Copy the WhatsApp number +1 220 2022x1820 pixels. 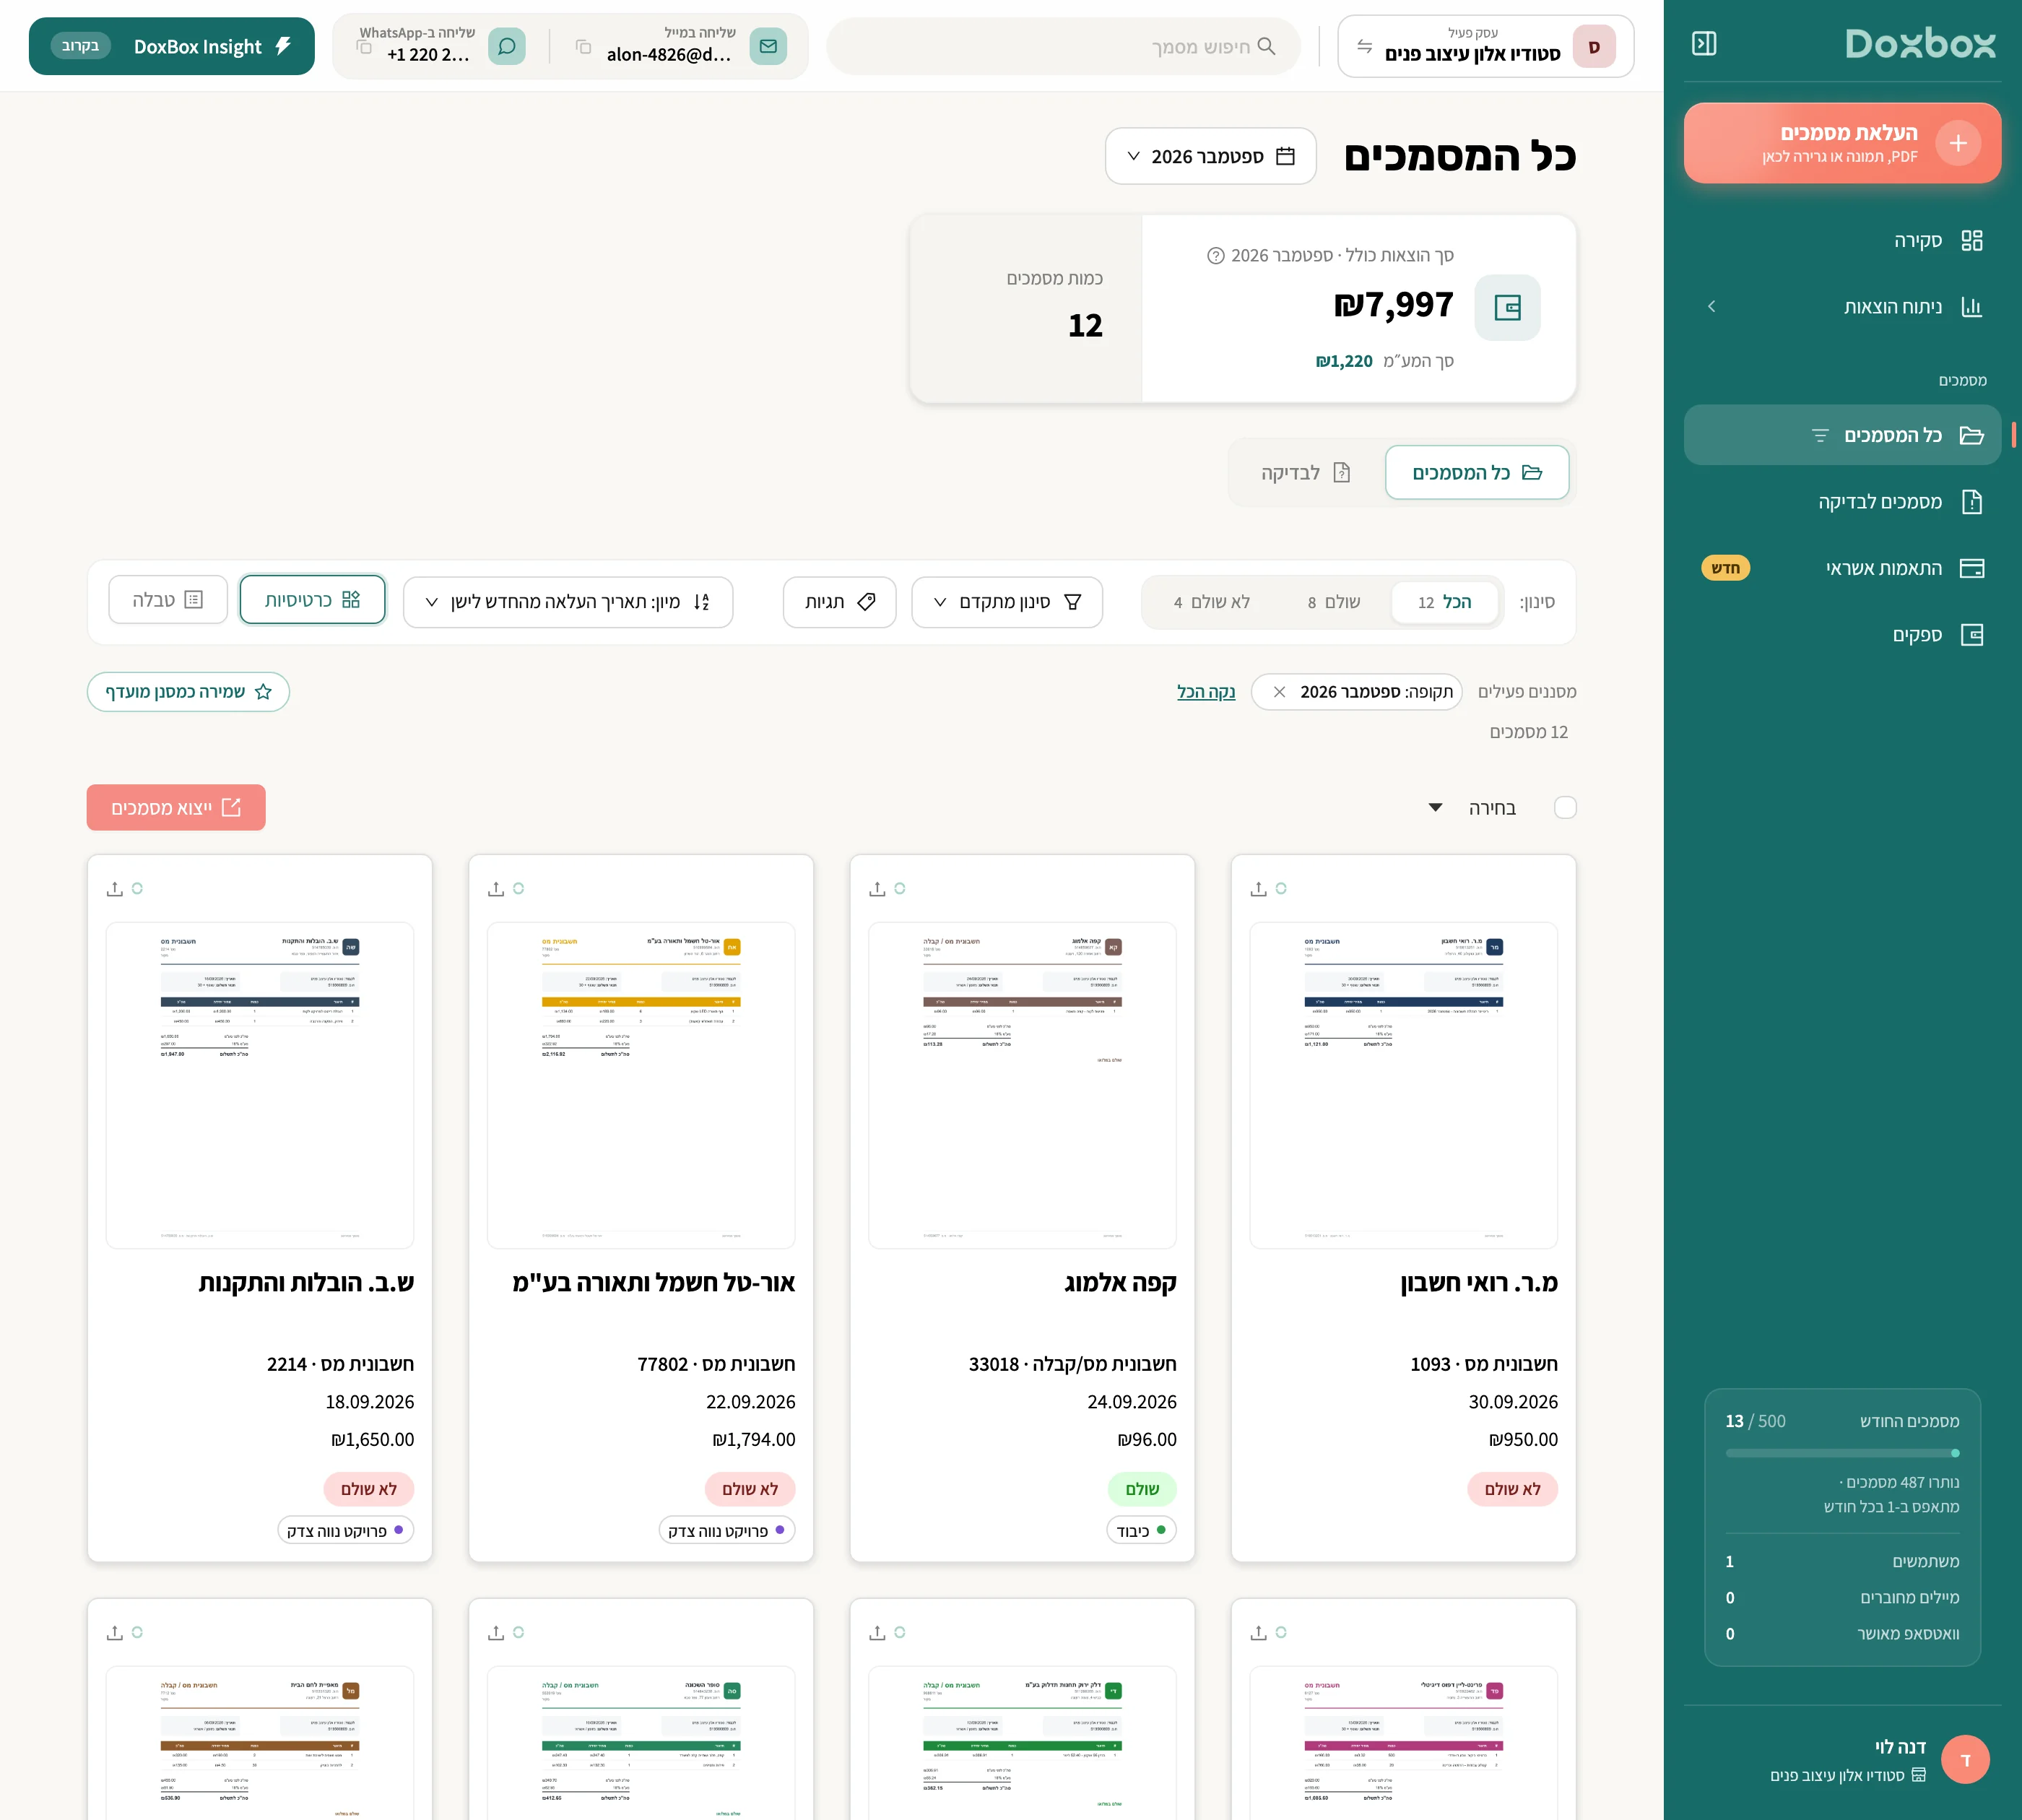364,47
